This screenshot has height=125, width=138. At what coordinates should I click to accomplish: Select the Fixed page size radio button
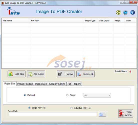pos(67,95)
